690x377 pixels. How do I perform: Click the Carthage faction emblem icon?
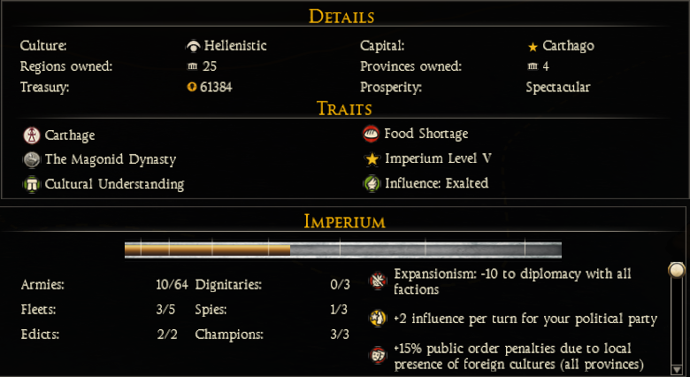point(33,135)
